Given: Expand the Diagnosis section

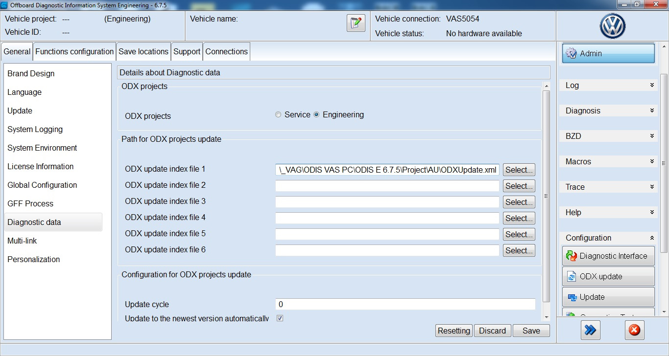Looking at the screenshot, I should point(609,111).
